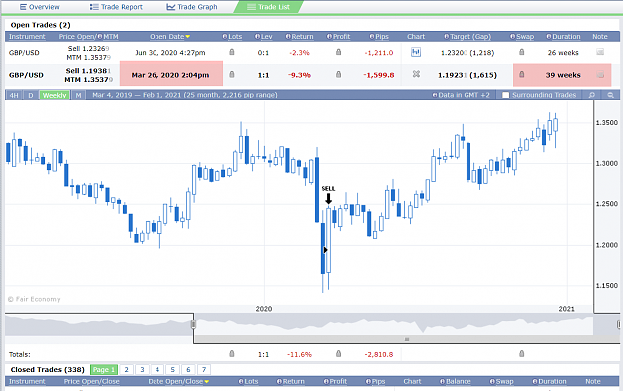
Task: Sort open trades by the Profit column
Action: pos(341,37)
